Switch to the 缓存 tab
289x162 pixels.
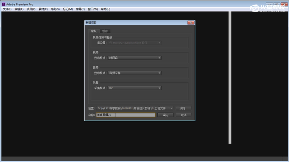[105, 31]
